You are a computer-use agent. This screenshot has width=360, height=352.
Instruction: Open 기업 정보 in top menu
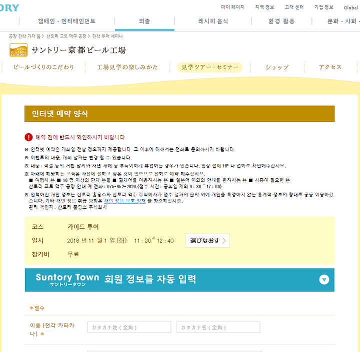click(323, 7)
